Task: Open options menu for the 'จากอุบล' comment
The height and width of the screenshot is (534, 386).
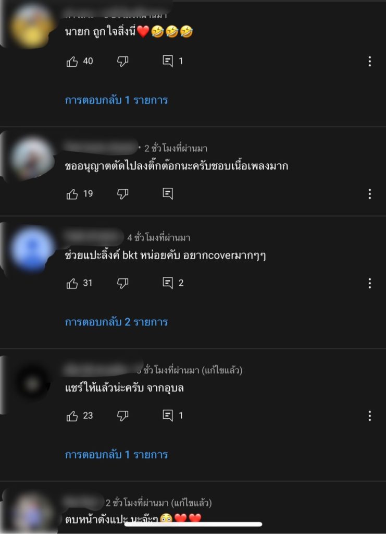Action: coord(370,416)
